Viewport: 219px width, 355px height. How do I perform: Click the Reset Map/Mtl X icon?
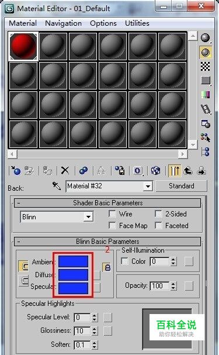[x=65, y=170]
